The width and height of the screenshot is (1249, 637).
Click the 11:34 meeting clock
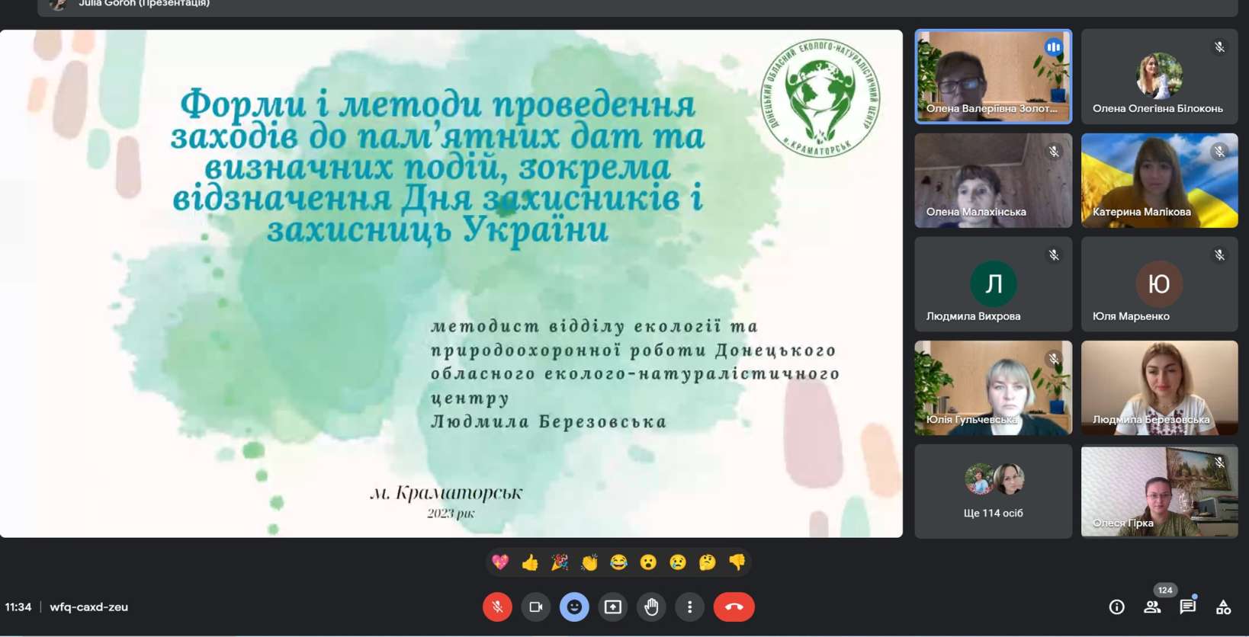tap(18, 607)
